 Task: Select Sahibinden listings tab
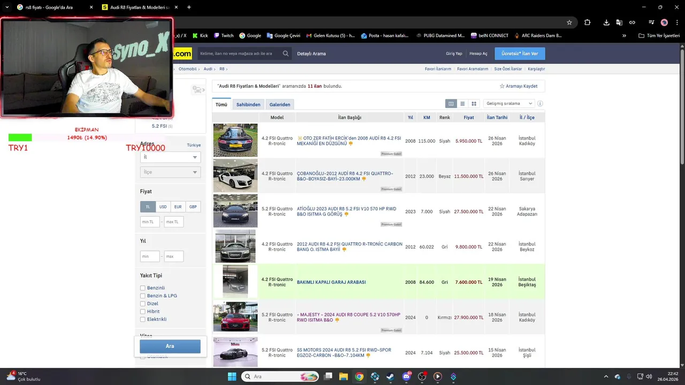tap(248, 105)
